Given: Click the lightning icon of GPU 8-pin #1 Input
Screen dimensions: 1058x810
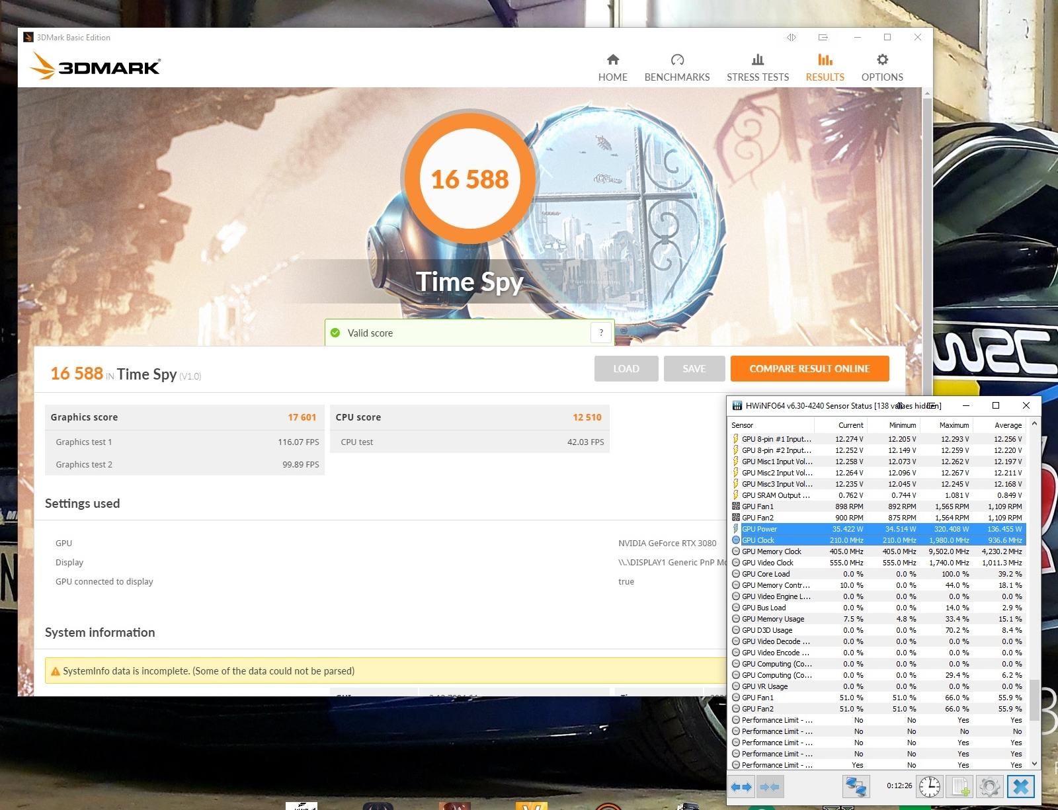Looking at the screenshot, I should [x=736, y=439].
